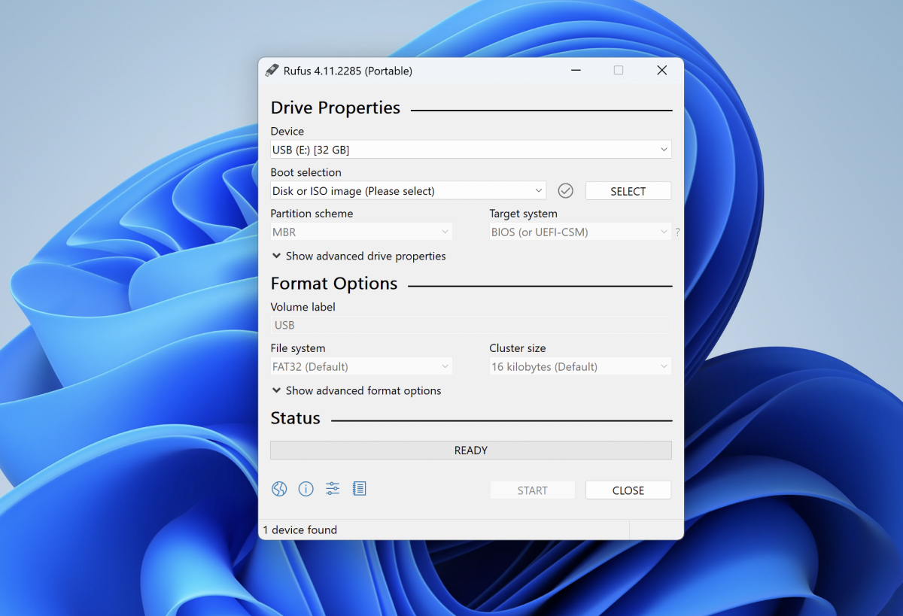Open the File system FAT32 dropdown
The width and height of the screenshot is (903, 616).
[361, 367]
